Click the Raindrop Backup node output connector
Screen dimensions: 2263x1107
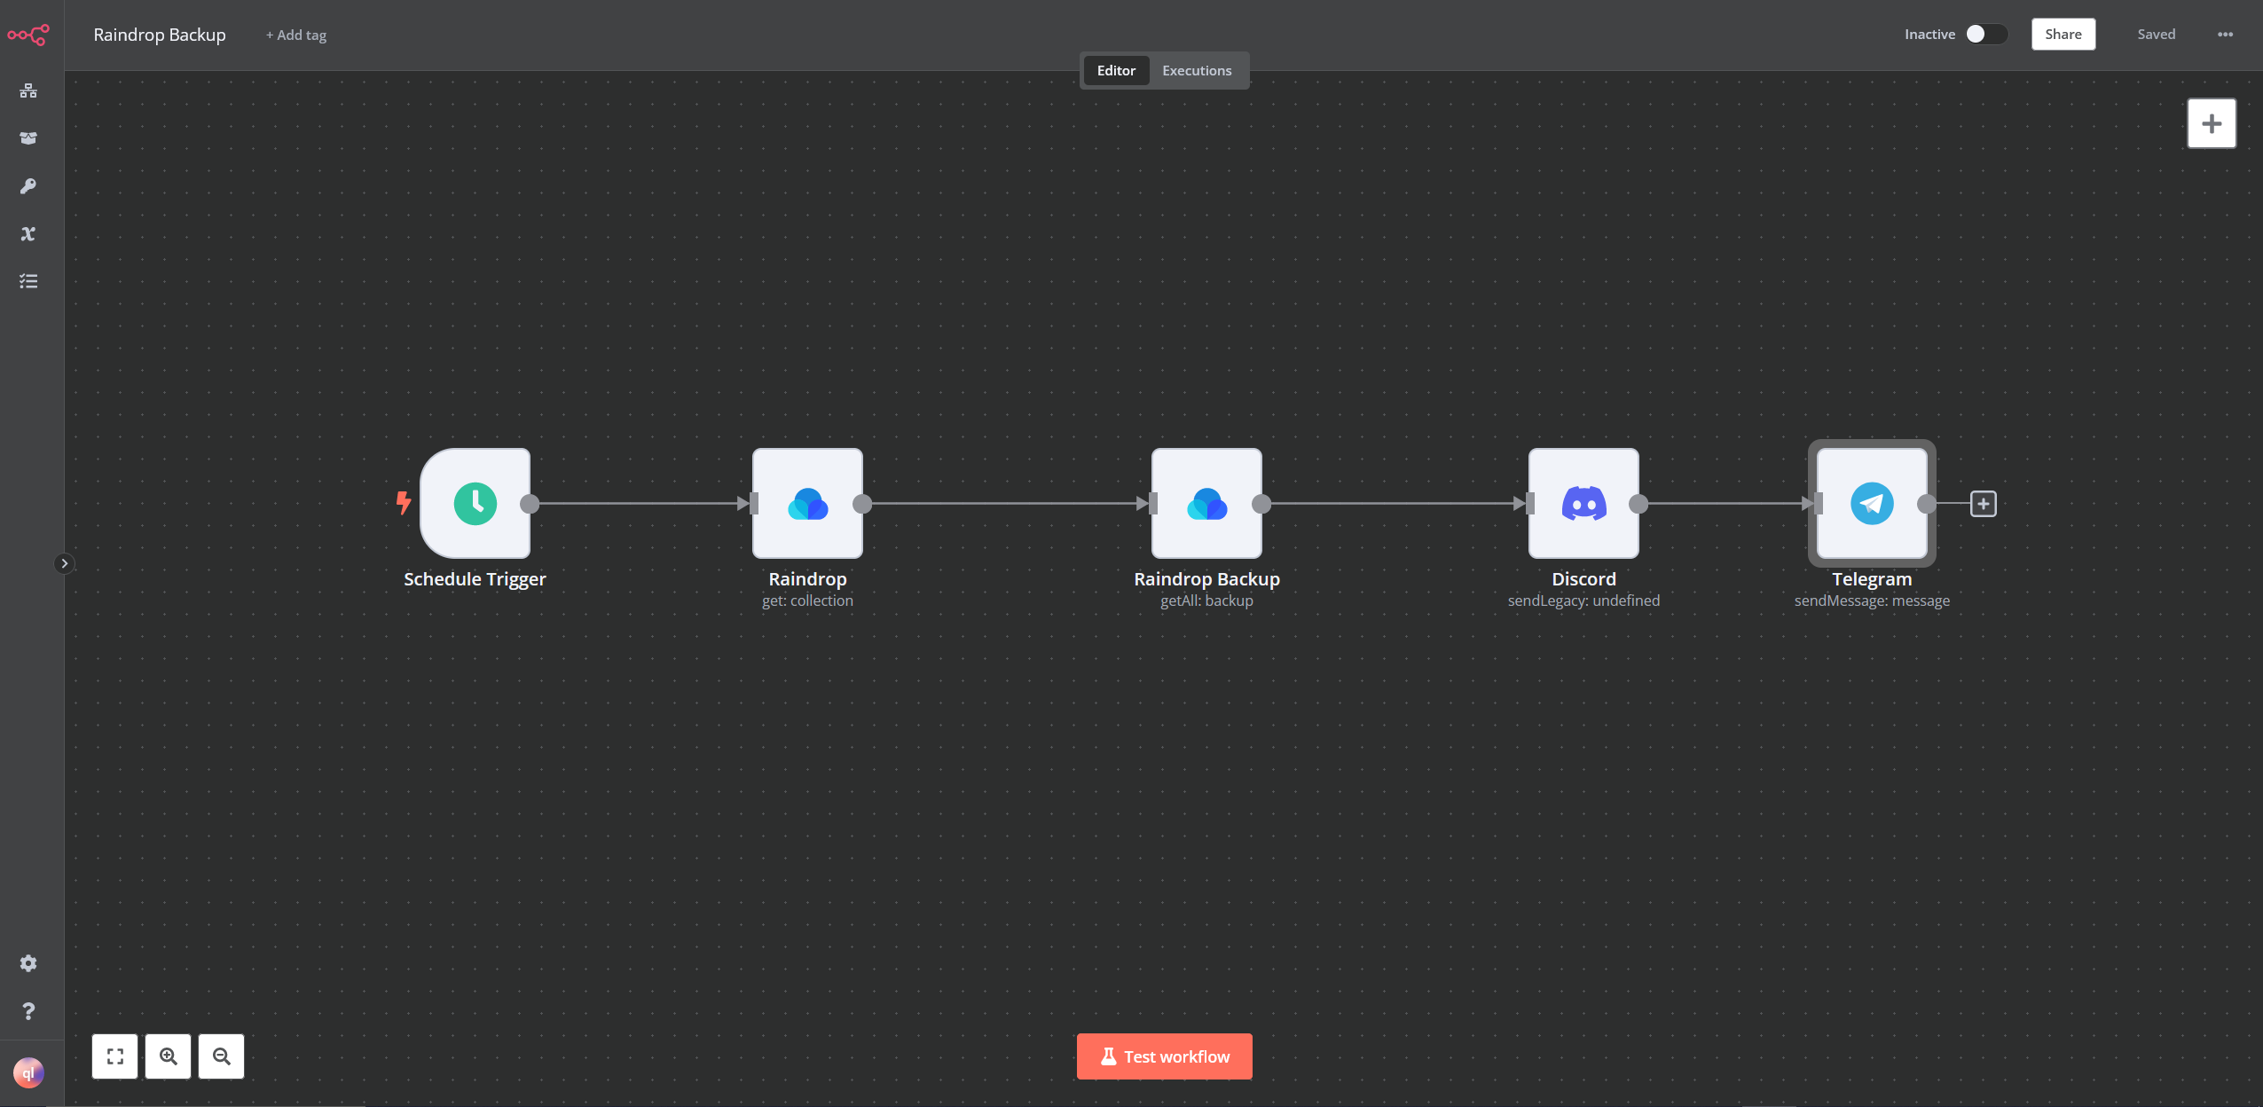click(x=1261, y=504)
